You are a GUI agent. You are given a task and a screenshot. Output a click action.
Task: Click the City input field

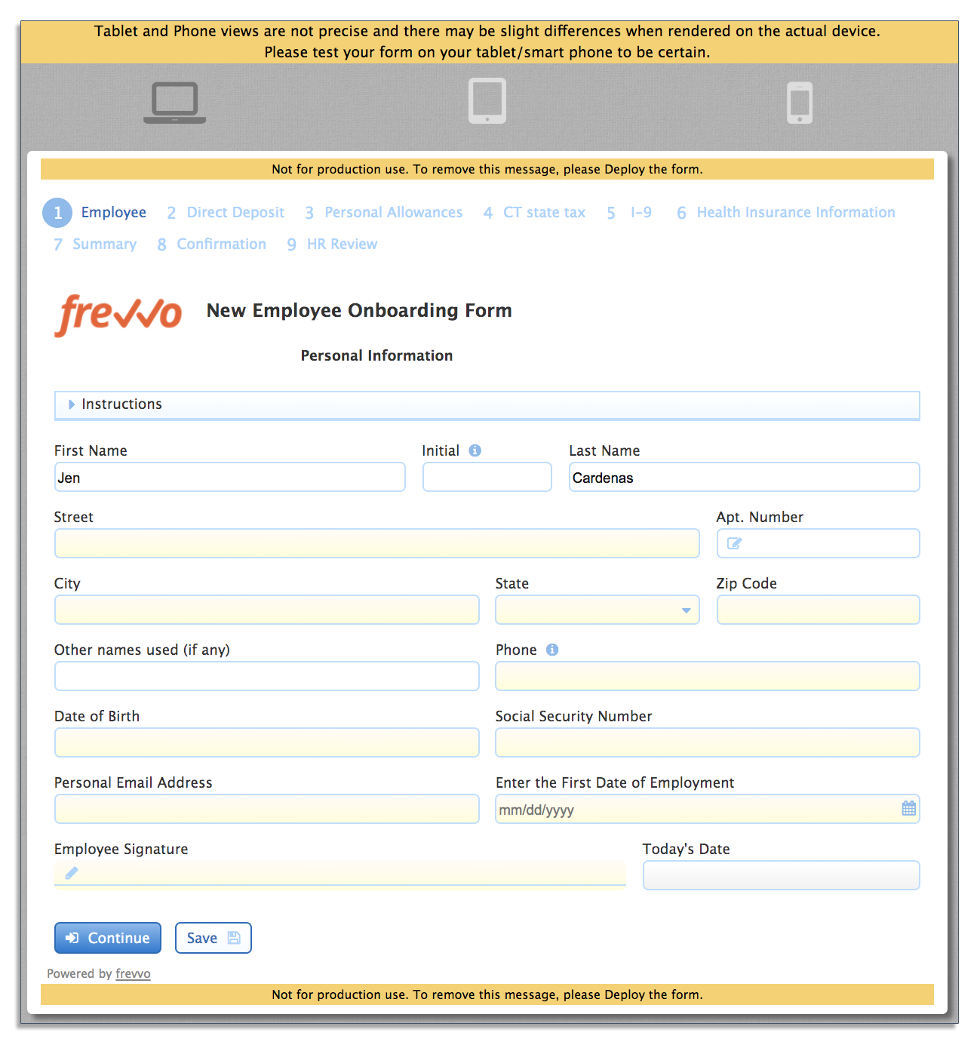tap(267, 610)
